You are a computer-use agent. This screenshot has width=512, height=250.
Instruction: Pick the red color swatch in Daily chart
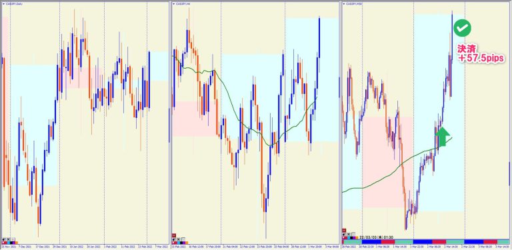coord(5,243)
